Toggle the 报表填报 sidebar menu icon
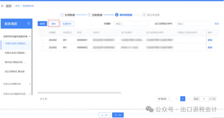This screenshot has width=224, height=118. pos(29,23)
